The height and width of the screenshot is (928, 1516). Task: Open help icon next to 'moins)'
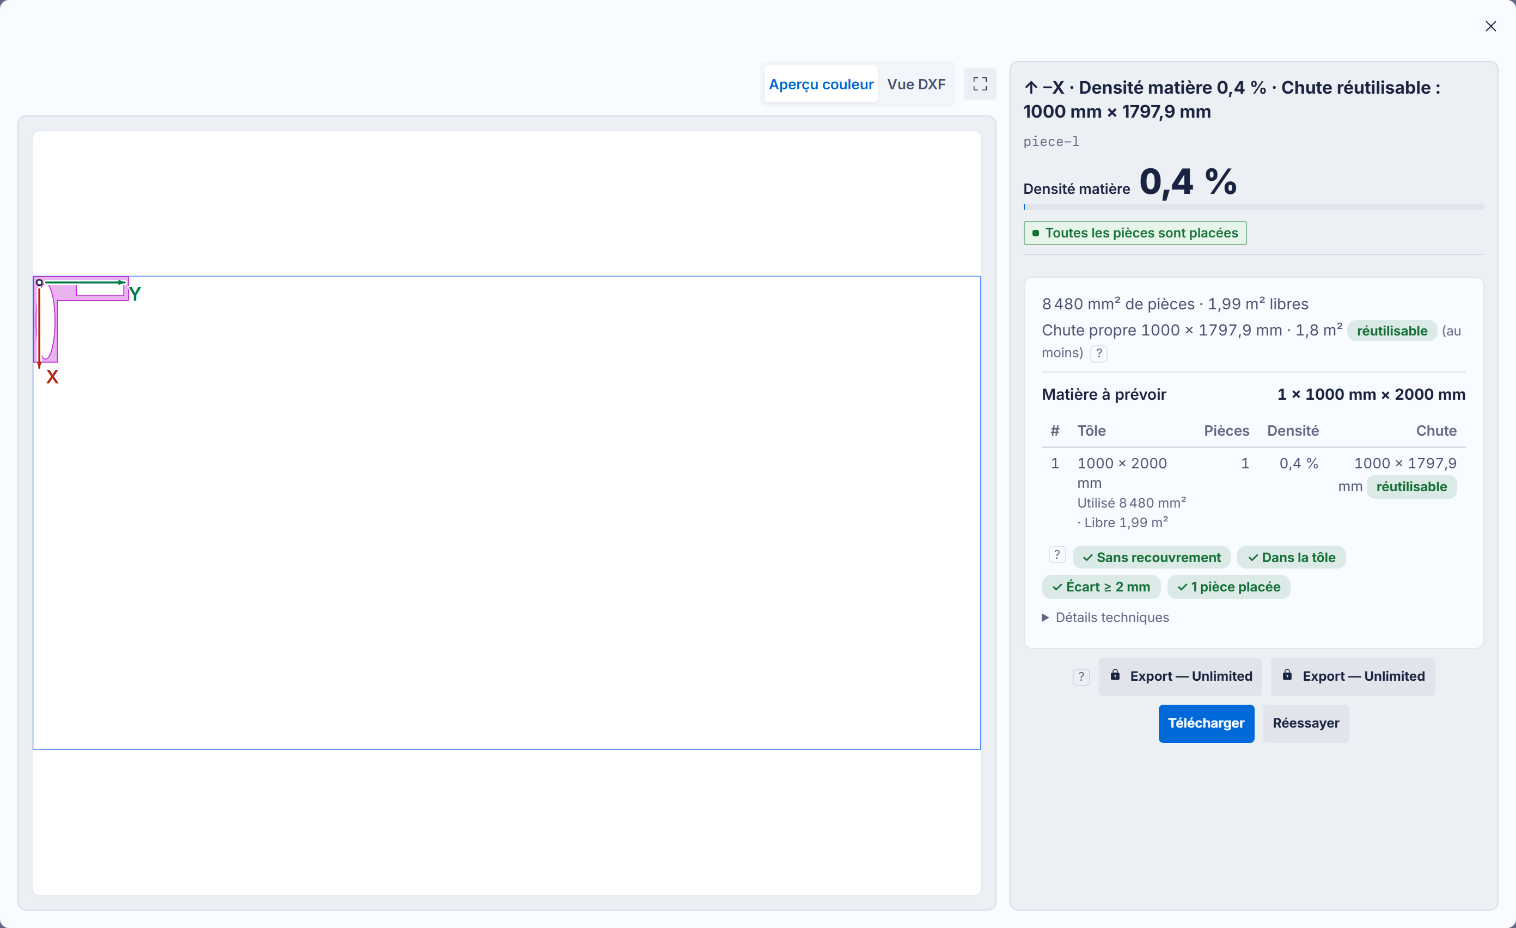(x=1099, y=353)
